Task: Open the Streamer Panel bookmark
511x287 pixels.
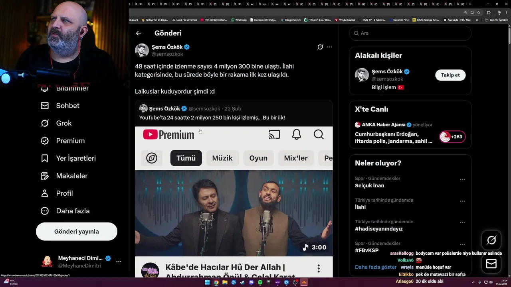Action: (399, 20)
